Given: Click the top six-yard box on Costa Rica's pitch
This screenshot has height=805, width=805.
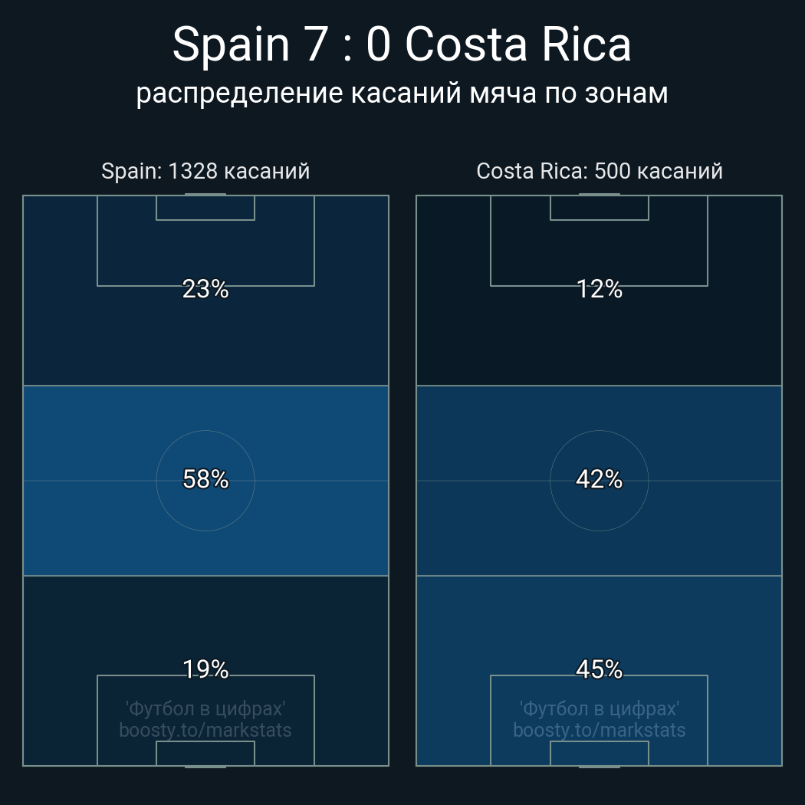Looking at the screenshot, I should [x=600, y=208].
